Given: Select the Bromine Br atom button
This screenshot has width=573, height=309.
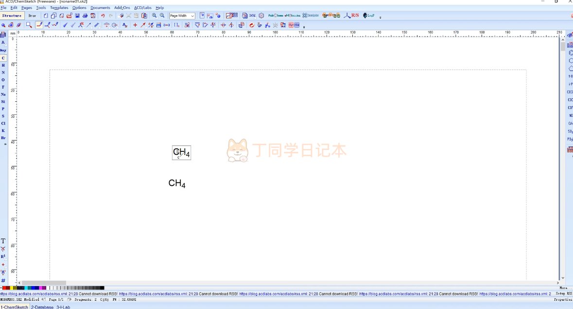Looking at the screenshot, I should point(3,138).
